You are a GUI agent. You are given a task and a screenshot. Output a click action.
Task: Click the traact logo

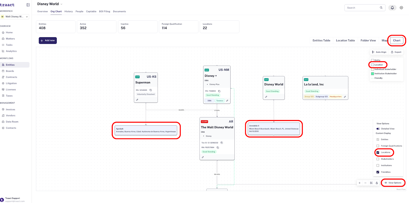click(x=7, y=5)
